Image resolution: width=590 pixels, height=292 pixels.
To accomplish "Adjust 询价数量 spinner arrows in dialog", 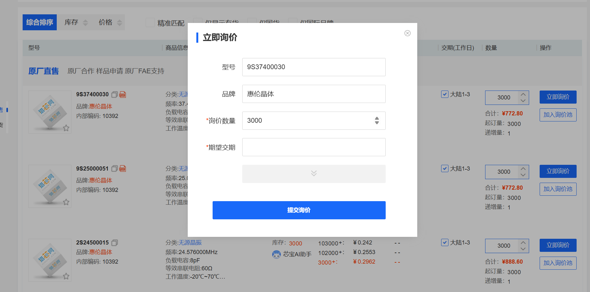I will coord(377,120).
